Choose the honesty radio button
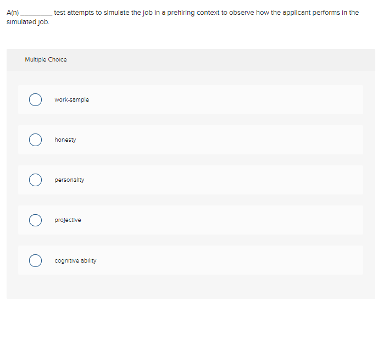This screenshot has height=345, width=389. pyautogui.click(x=36, y=140)
